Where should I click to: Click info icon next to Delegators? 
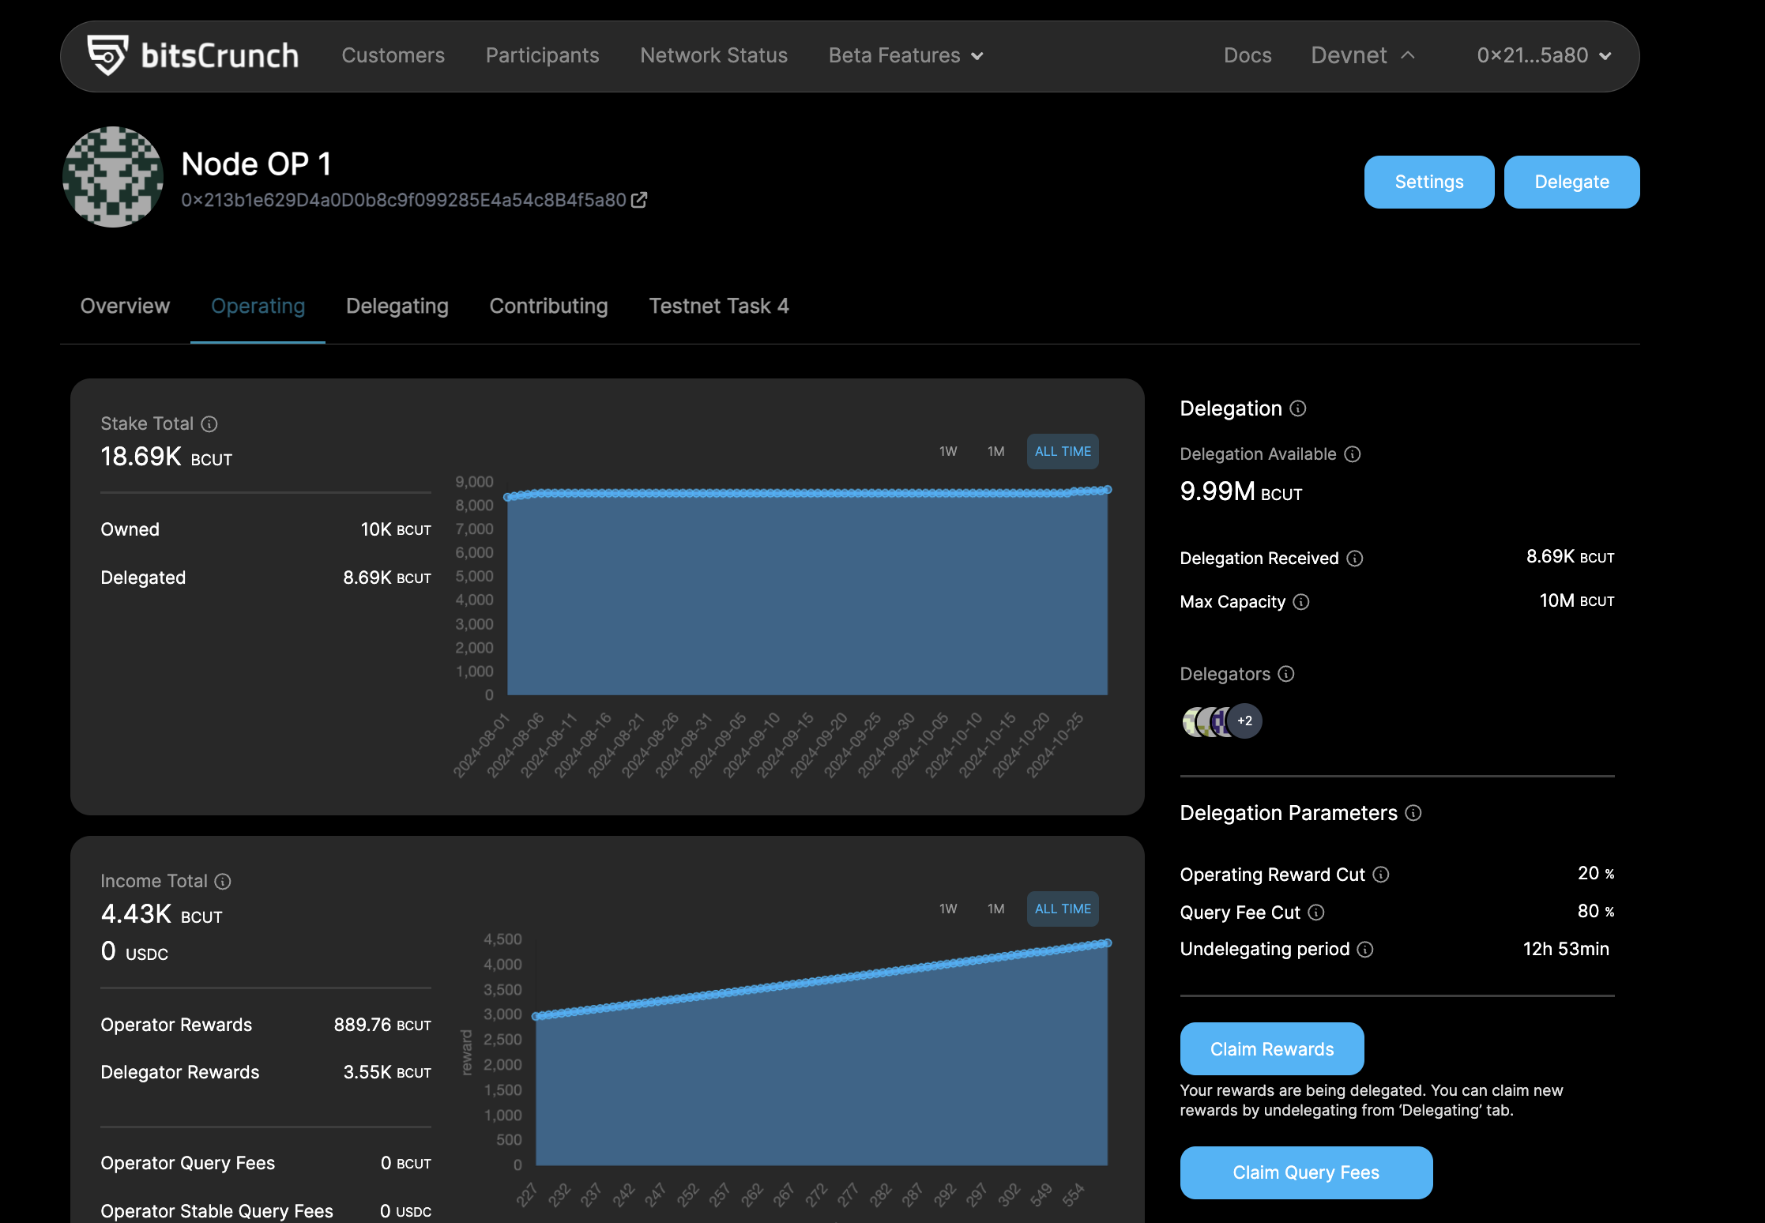click(1286, 674)
